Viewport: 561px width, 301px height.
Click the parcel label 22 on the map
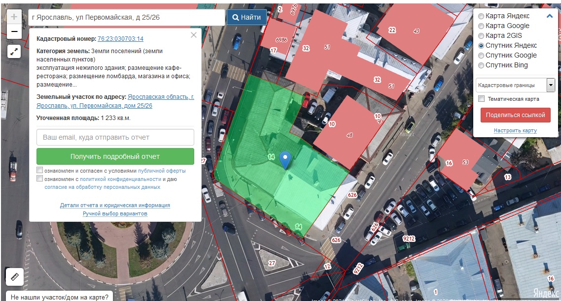(392, 30)
